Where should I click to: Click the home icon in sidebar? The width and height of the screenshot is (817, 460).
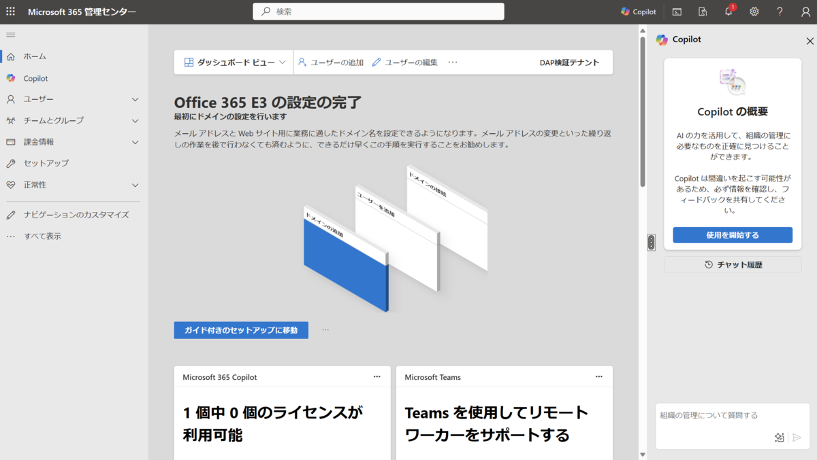tap(10, 56)
